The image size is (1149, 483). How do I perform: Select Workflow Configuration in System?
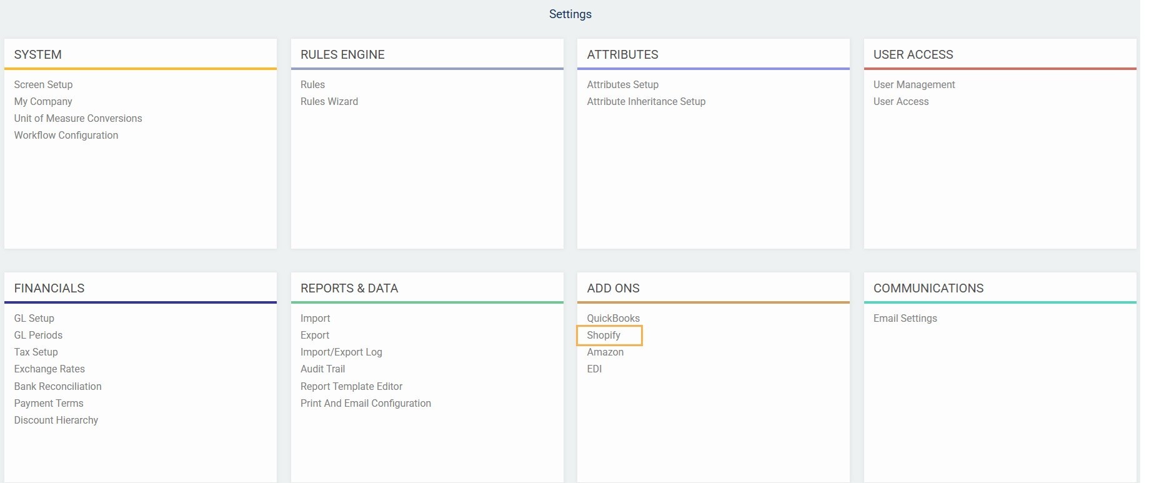coord(66,135)
